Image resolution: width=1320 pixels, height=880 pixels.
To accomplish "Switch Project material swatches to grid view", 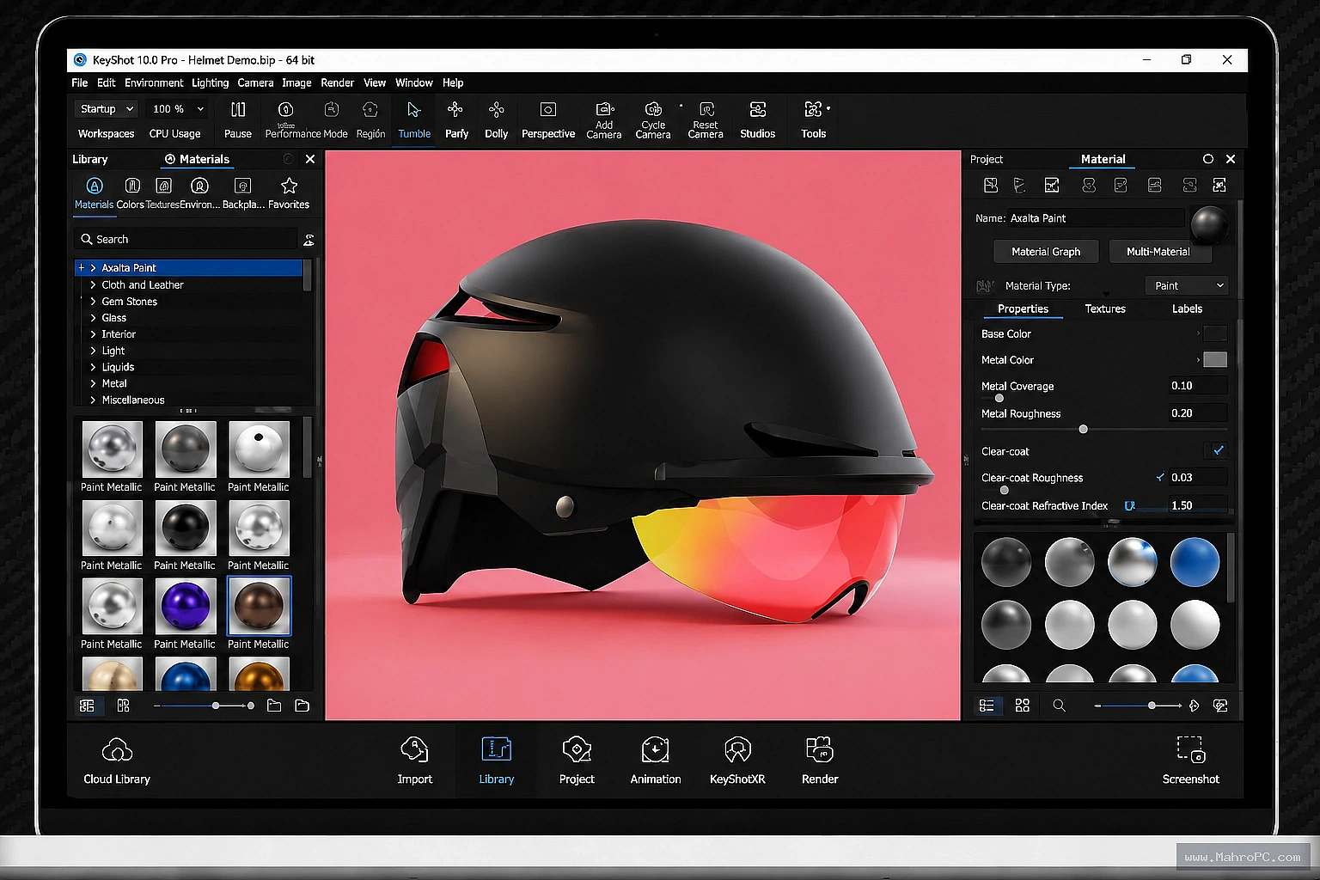I will [1022, 706].
